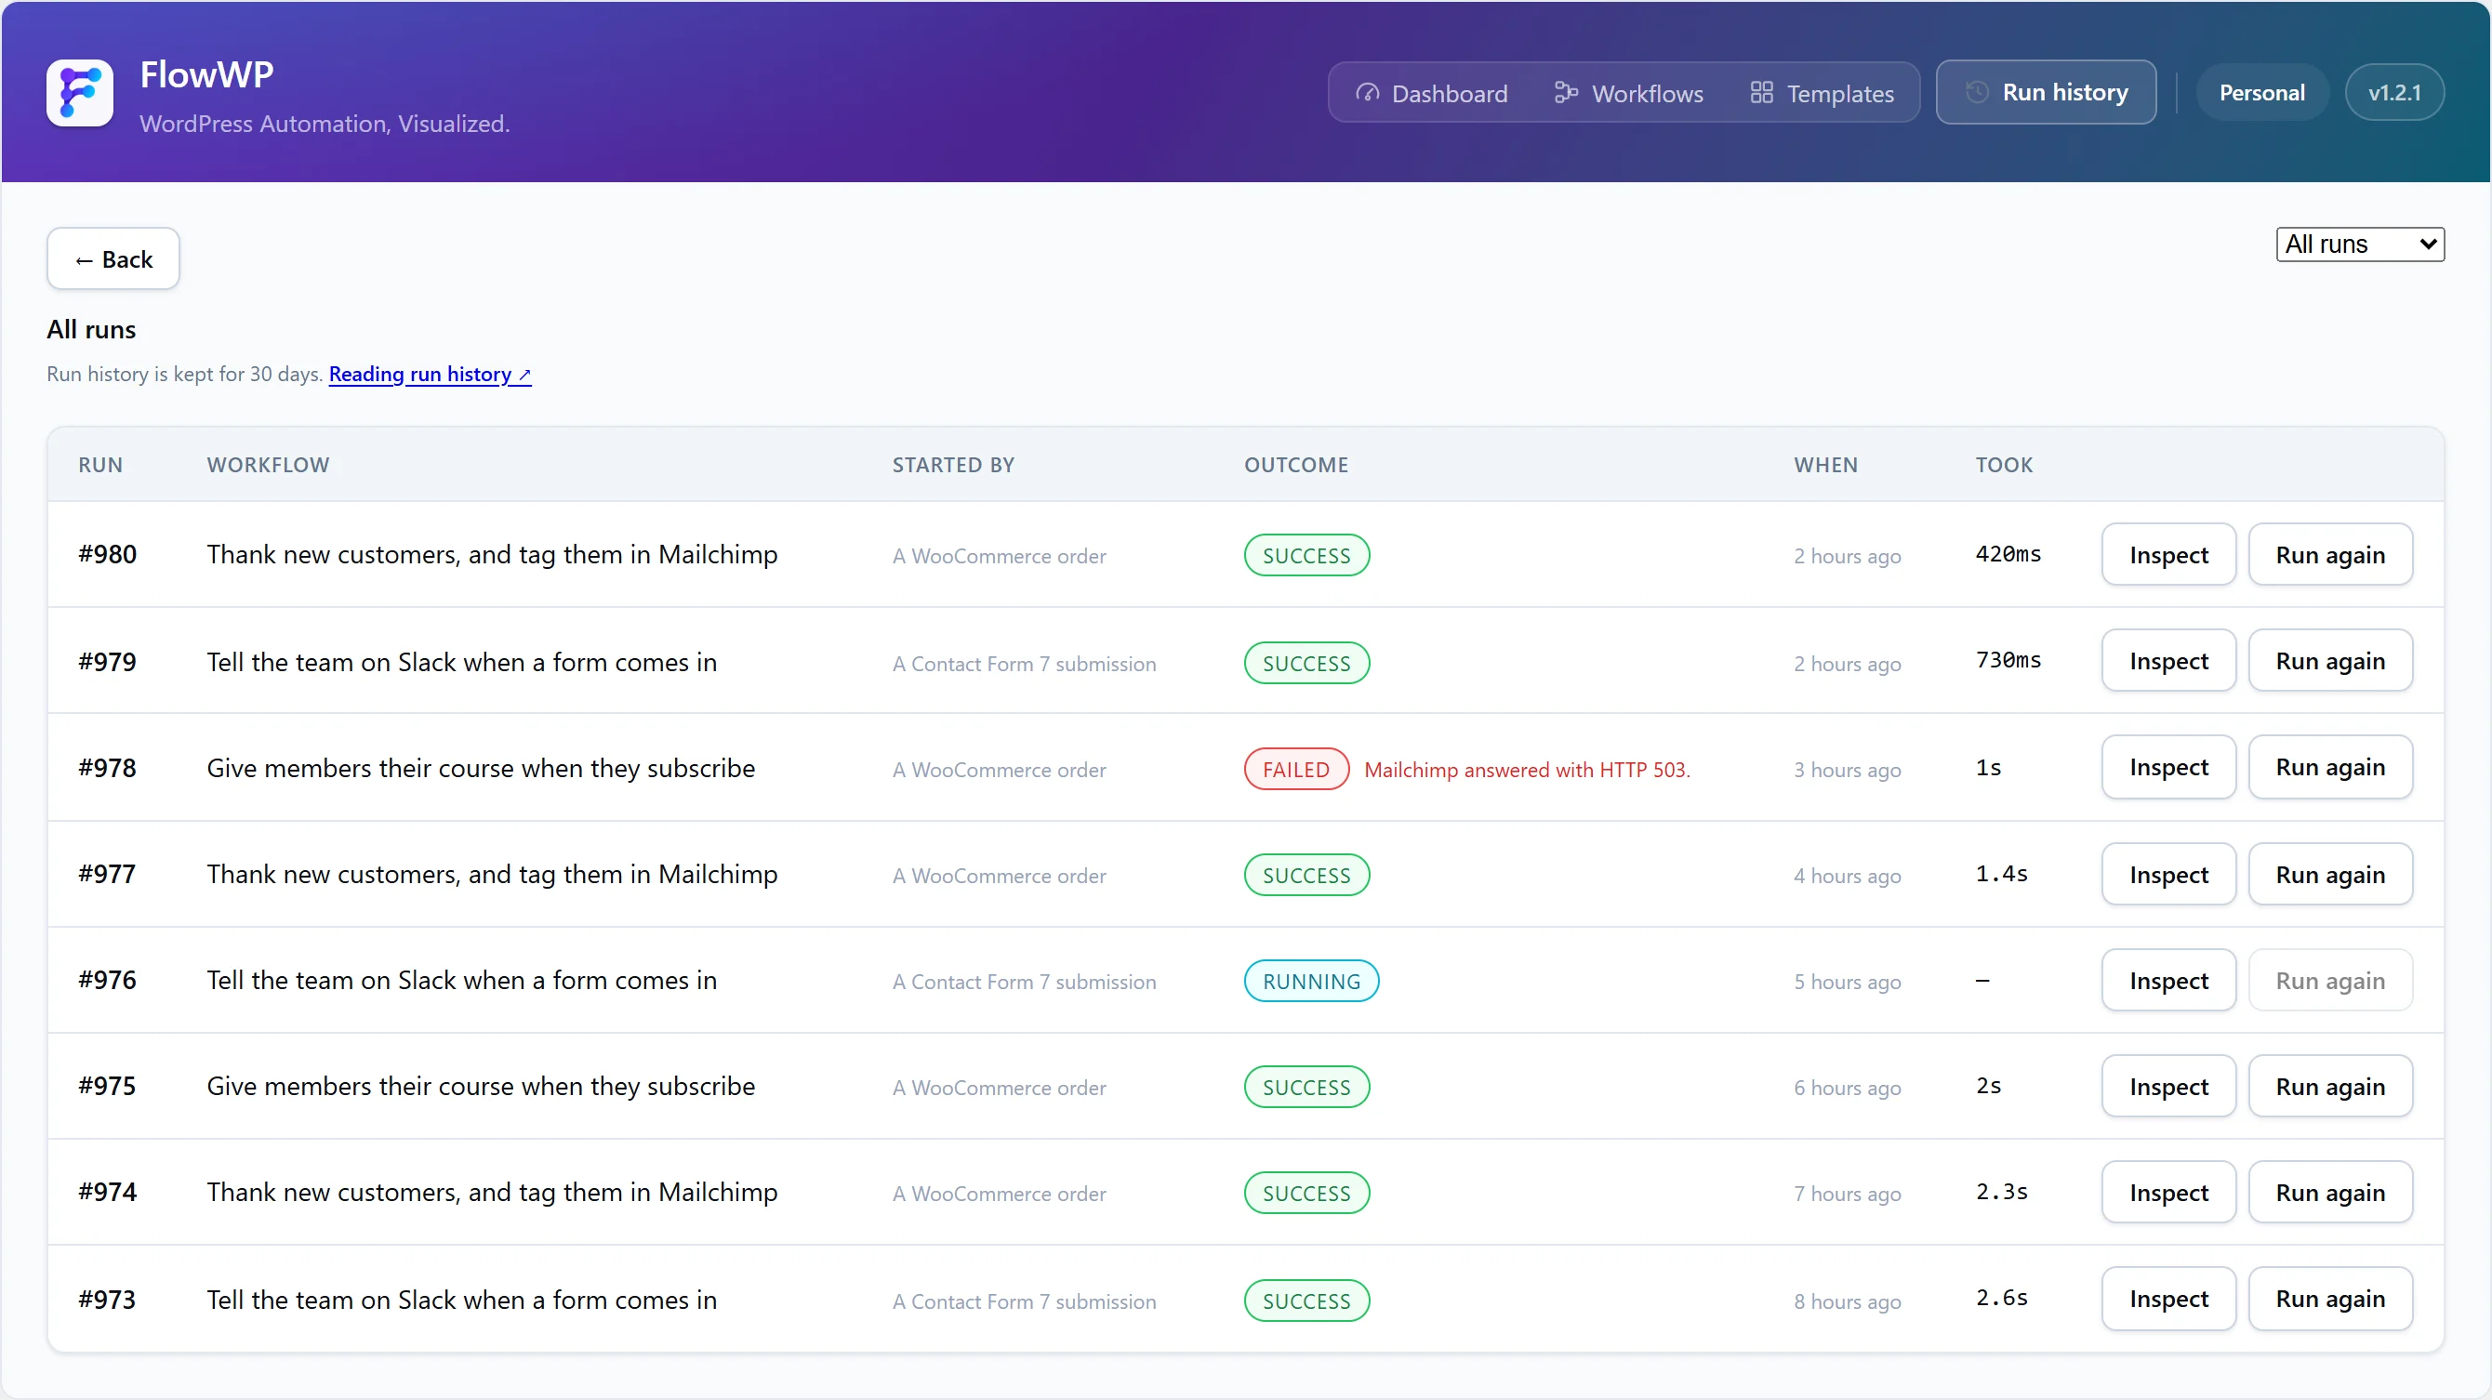Image resolution: width=2492 pixels, height=1400 pixels.
Task: Run again run #975
Action: [x=2329, y=1086]
